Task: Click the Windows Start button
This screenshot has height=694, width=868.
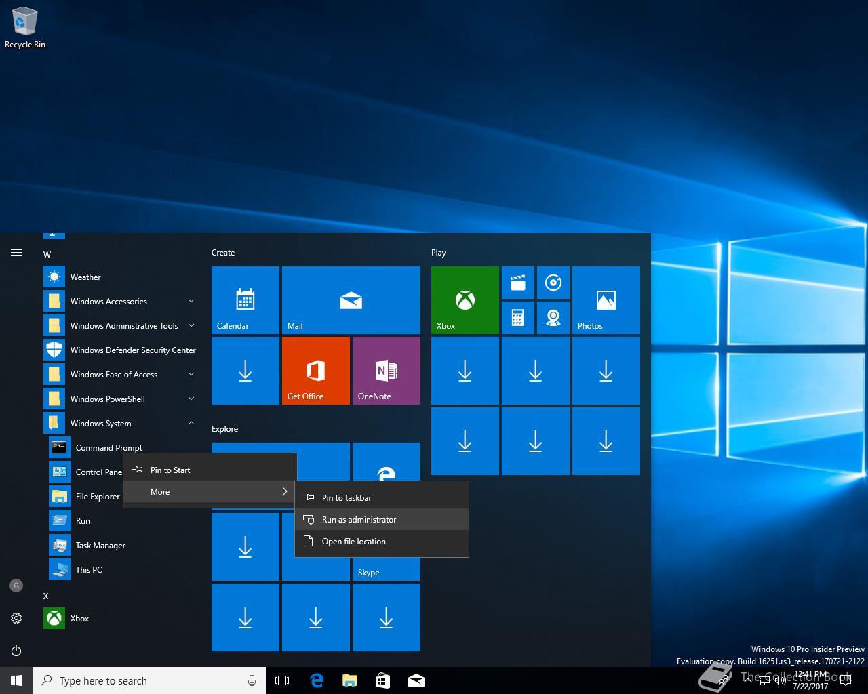Action: pos(16,680)
